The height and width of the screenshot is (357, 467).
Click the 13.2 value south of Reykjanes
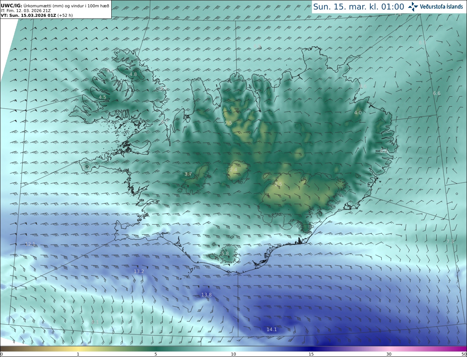[x=139, y=272]
